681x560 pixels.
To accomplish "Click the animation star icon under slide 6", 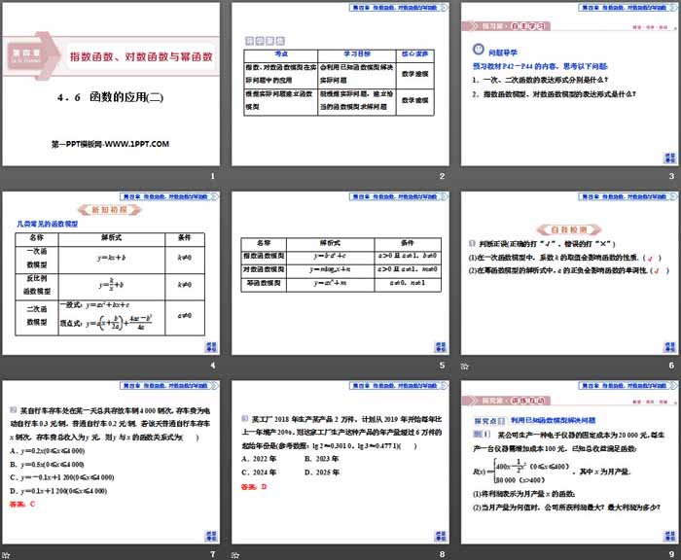I will click(465, 366).
